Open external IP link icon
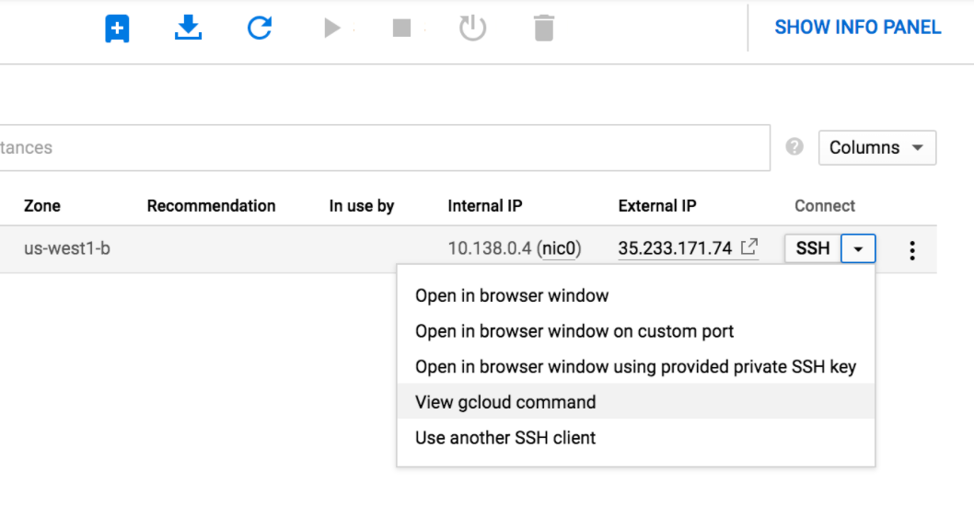This screenshot has height=517, width=974. click(x=750, y=247)
